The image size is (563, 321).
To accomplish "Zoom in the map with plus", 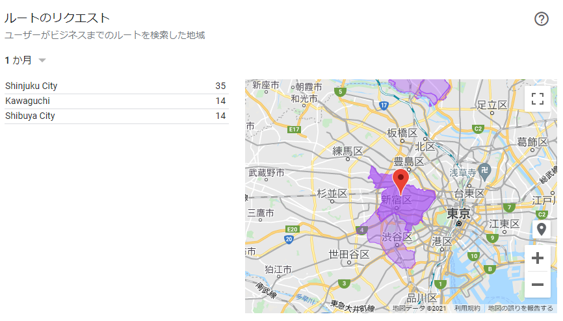I will 537,258.
